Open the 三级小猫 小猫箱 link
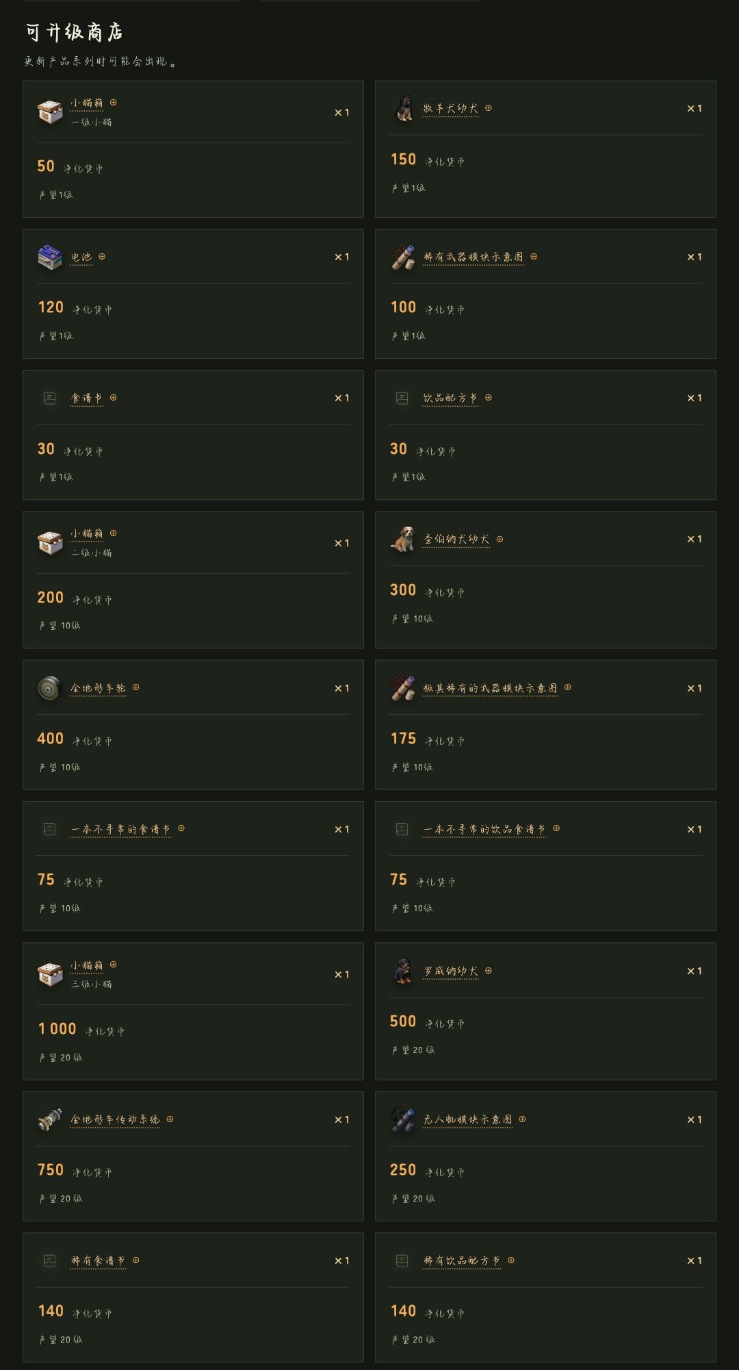Viewport: 739px width, 1370px height. click(x=87, y=965)
